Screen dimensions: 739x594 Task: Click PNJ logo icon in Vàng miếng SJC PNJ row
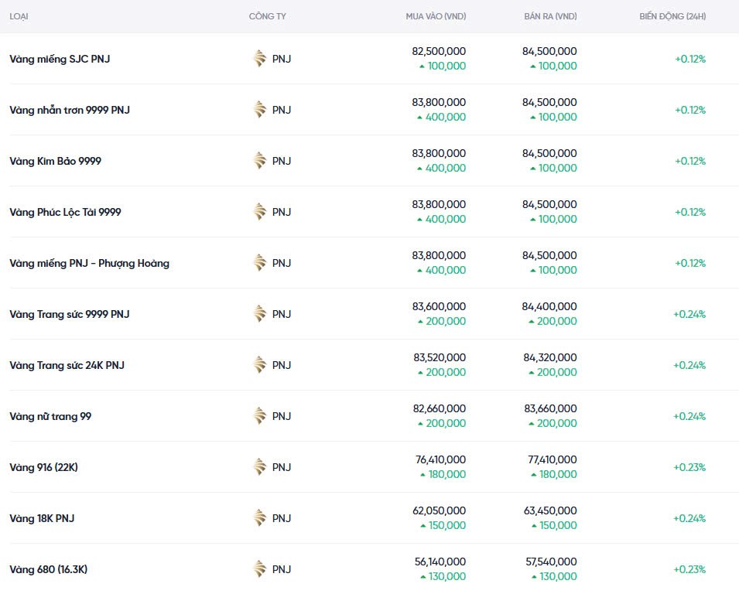[260, 59]
